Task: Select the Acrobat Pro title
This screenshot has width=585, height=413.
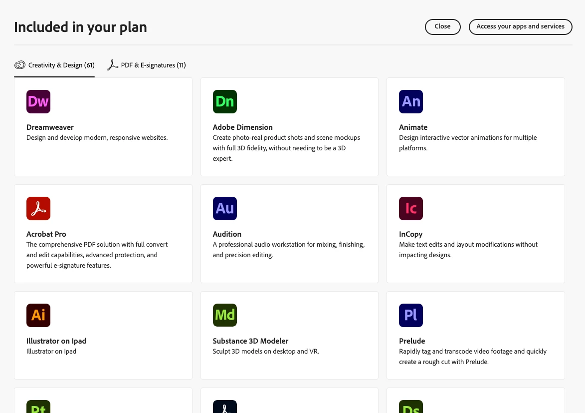Action: click(46, 234)
